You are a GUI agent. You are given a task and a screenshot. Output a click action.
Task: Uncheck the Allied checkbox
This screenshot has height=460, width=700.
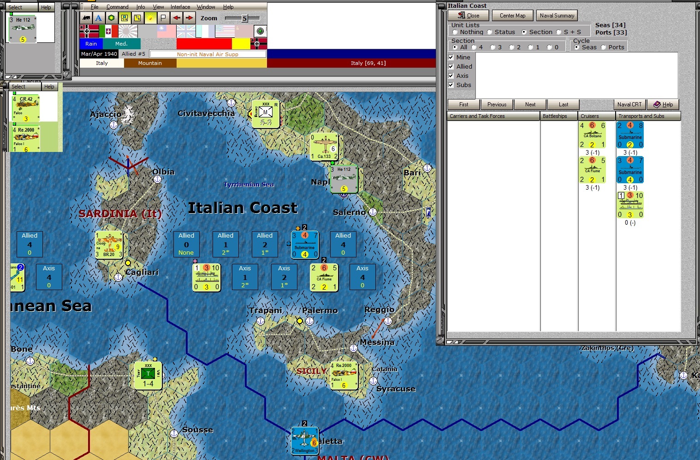click(x=451, y=67)
